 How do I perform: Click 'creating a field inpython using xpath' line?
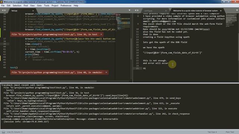166,37
